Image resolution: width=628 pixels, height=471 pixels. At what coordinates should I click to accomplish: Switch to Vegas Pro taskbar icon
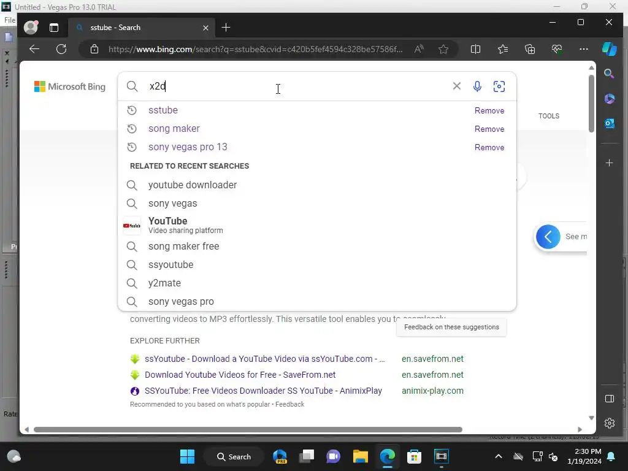coord(441,456)
